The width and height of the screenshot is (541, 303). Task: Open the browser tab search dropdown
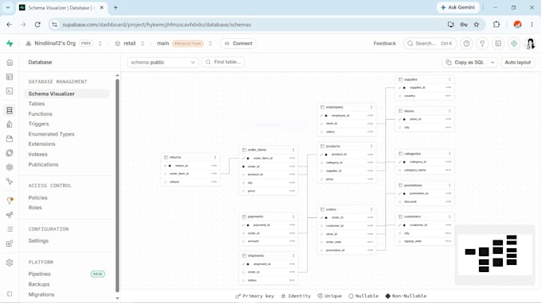(x=8, y=7)
